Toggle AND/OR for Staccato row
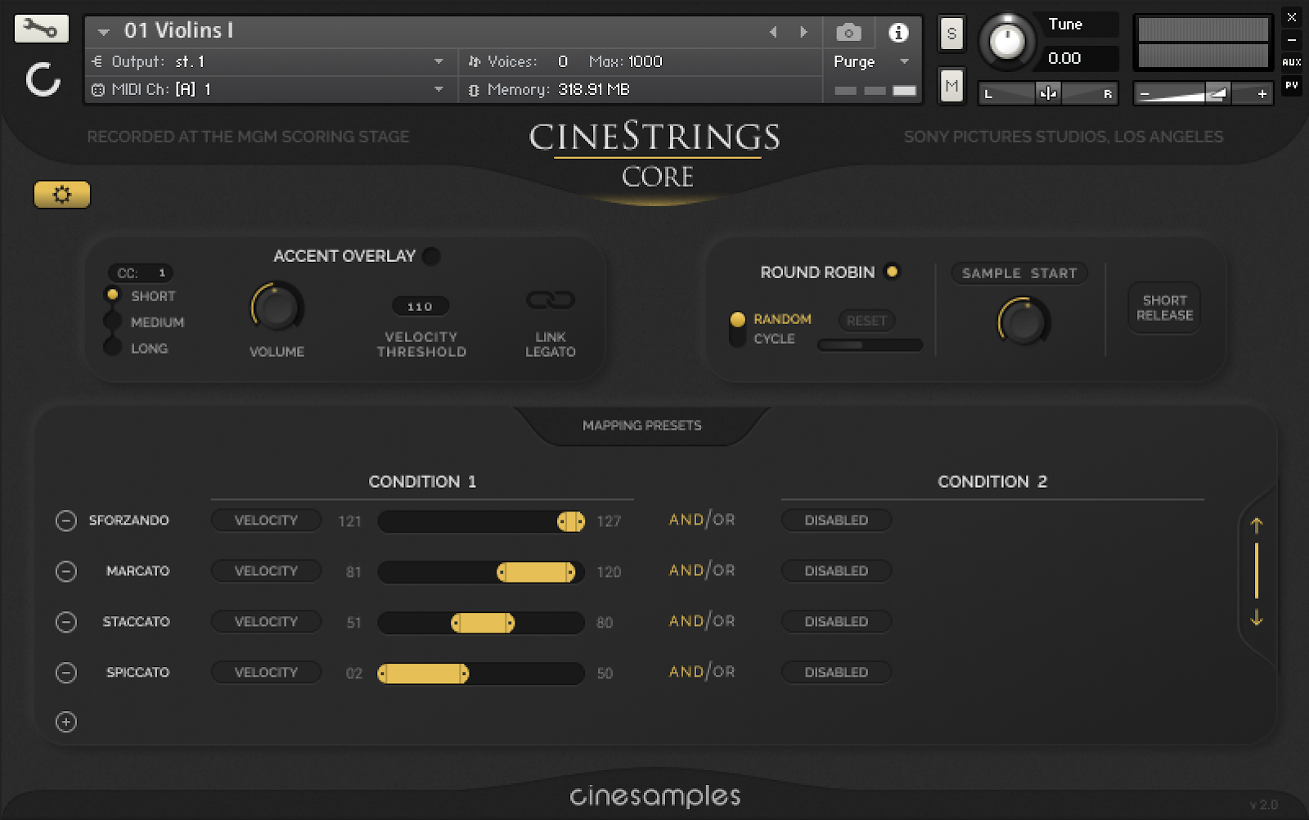The image size is (1309, 820). point(702,621)
